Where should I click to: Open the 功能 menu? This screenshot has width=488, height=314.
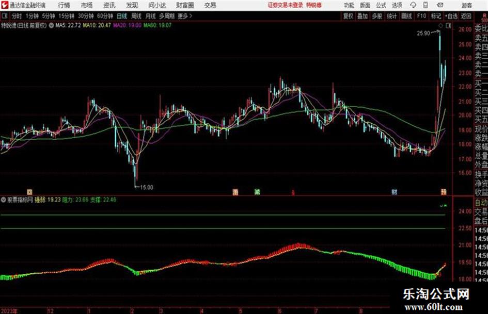[349, 5]
